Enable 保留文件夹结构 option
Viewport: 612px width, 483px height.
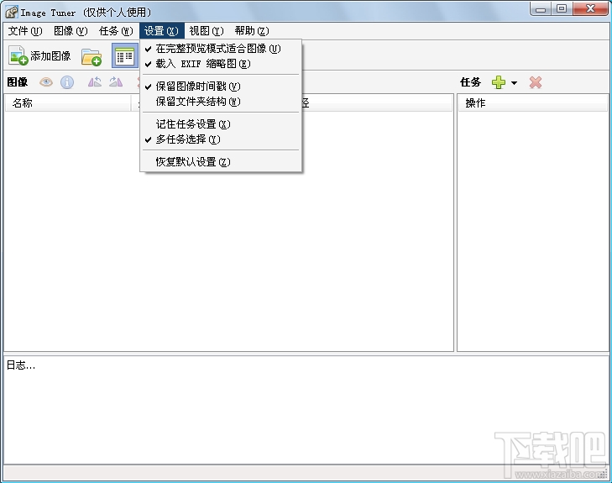(x=221, y=102)
